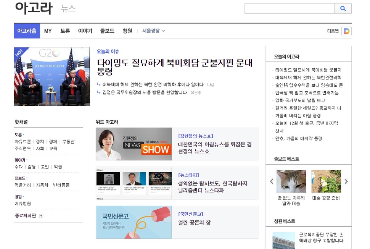Open 金엔張 압수수색을 보니 list item
Viewport: 370px width, 249px height.
309,85
